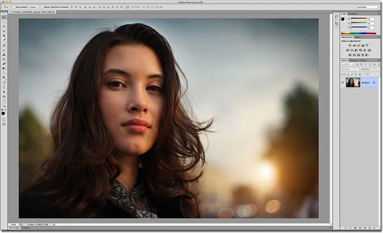Select the Gradient tool
The height and width of the screenshot is (233, 383).
[x=4, y=68]
